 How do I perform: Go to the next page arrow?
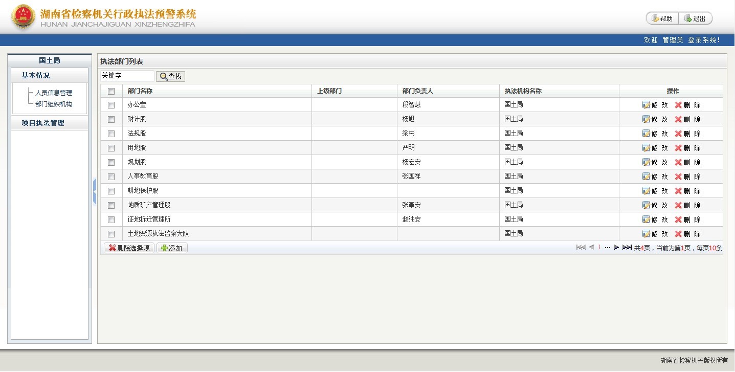(616, 248)
